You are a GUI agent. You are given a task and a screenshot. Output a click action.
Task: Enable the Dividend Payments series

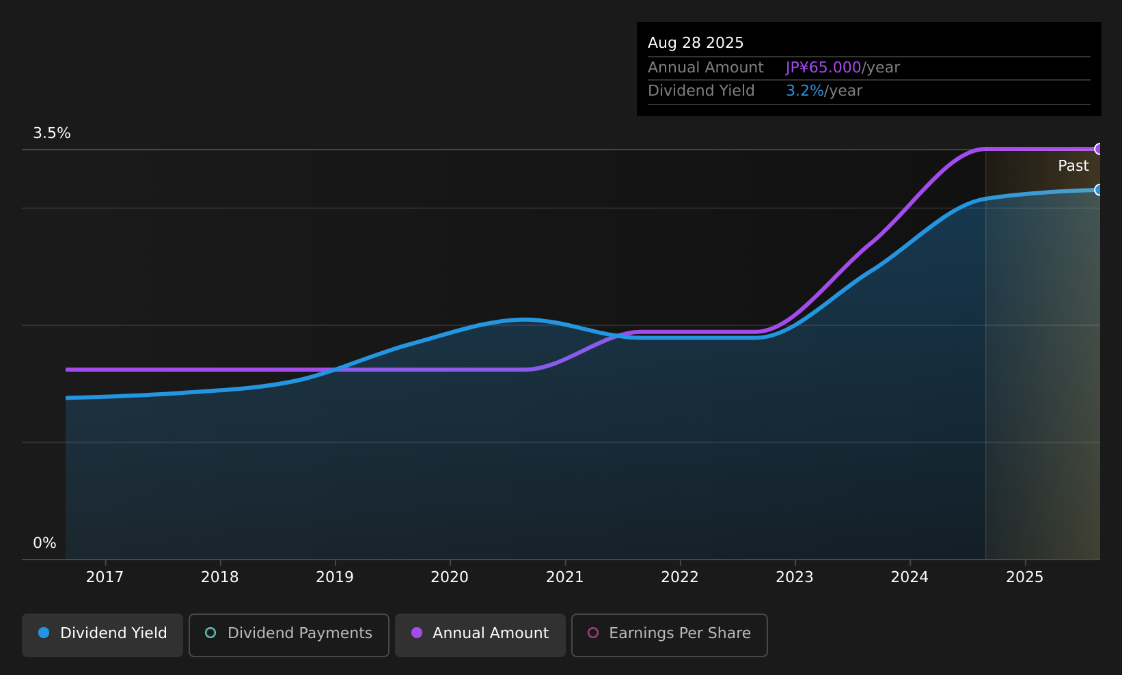click(289, 635)
